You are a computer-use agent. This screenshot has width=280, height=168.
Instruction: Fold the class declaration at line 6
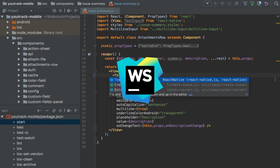coord(95,38)
